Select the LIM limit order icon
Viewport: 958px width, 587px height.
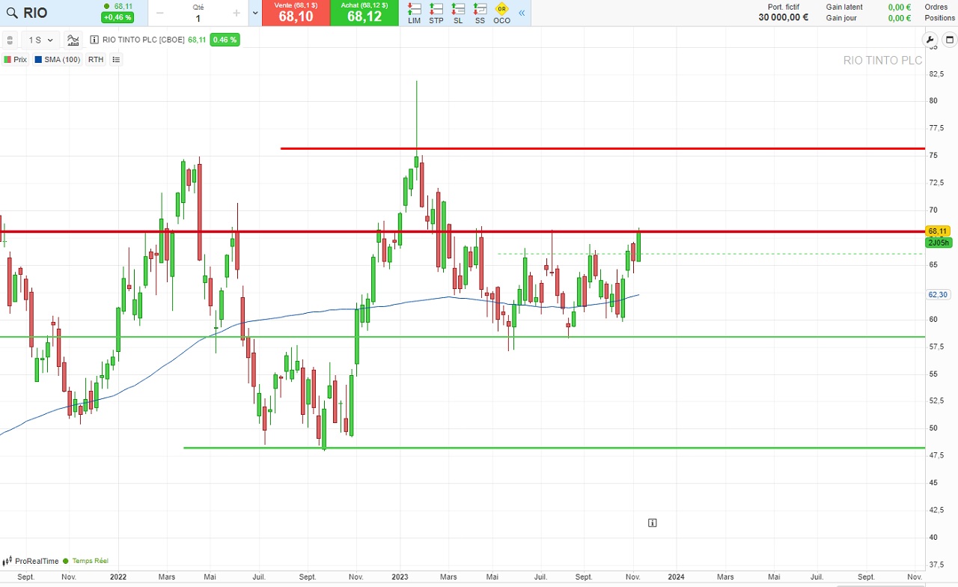point(414,13)
